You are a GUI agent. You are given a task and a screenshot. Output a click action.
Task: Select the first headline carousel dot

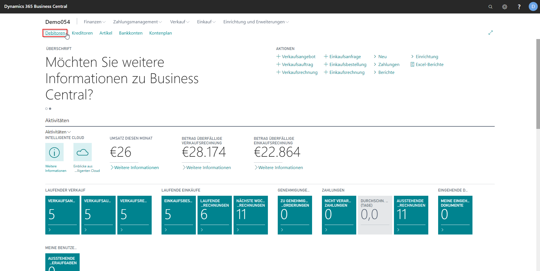pyautogui.click(x=46, y=109)
